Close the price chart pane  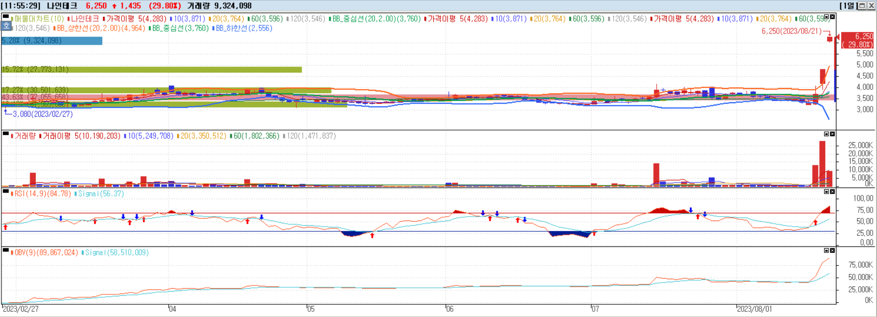(x=832, y=17)
